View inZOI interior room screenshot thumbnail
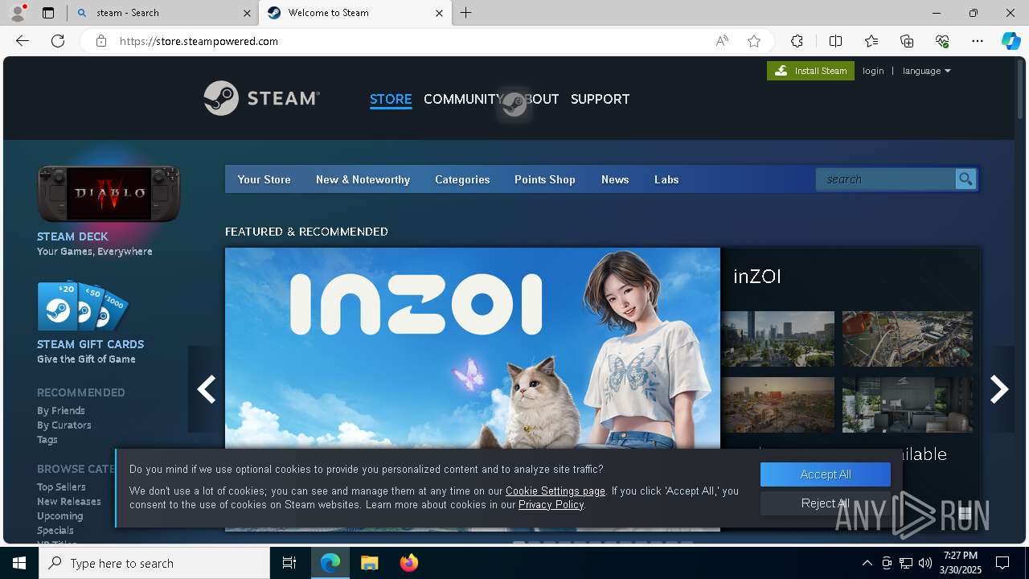This screenshot has height=579, width=1029. [x=908, y=404]
